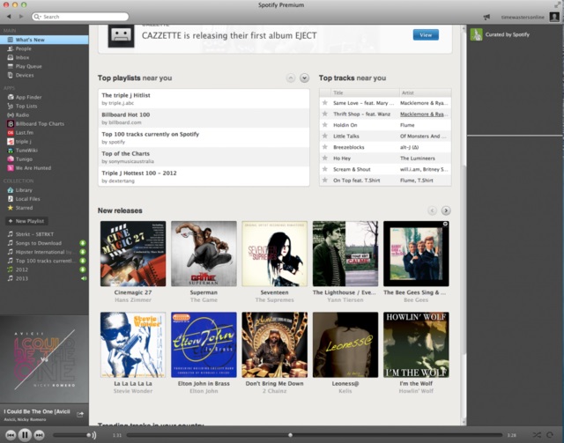Pause the current track
The image size is (564, 443).
tap(25, 434)
